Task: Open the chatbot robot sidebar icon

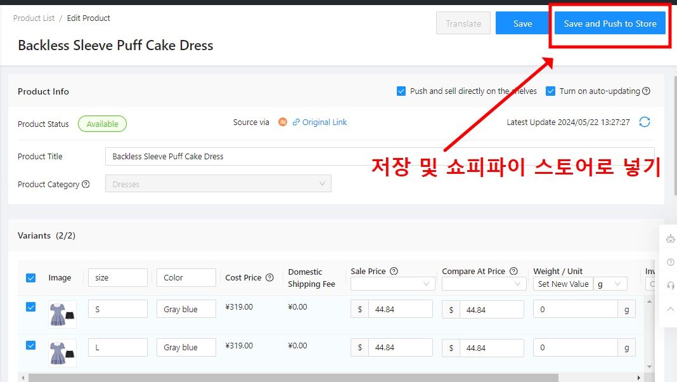Action: pos(671,239)
